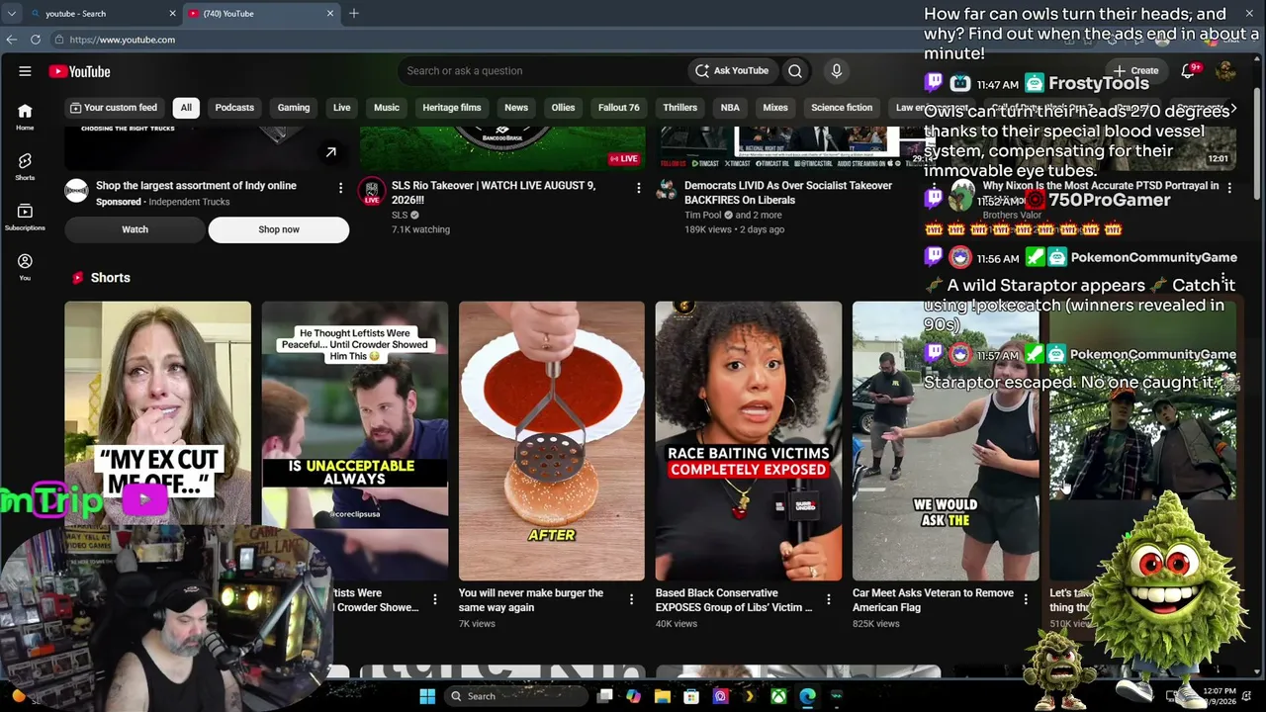Close the '(740) YouTube' tab
Viewport: 1266px width, 712px height.
coord(330,13)
